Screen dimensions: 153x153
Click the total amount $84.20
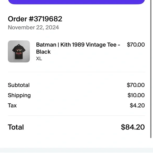point(133,127)
